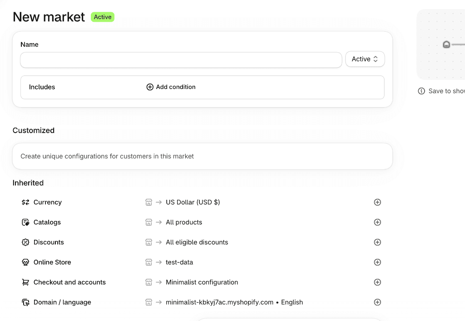Click the Domain / language label
This screenshot has width=465, height=321.
coord(62,302)
